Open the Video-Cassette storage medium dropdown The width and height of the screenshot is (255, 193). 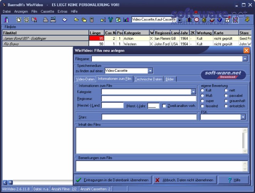(150, 71)
